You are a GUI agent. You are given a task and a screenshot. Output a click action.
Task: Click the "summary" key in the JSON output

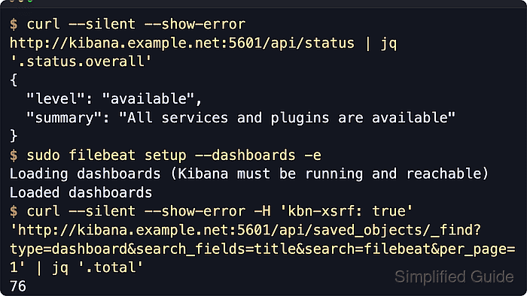click(x=64, y=118)
